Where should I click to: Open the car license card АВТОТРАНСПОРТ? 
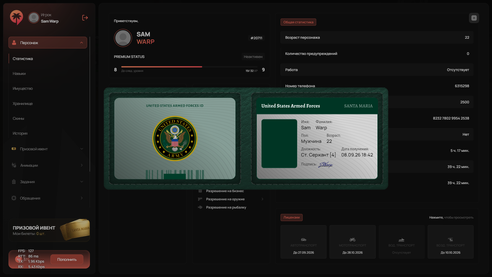pos(303,242)
